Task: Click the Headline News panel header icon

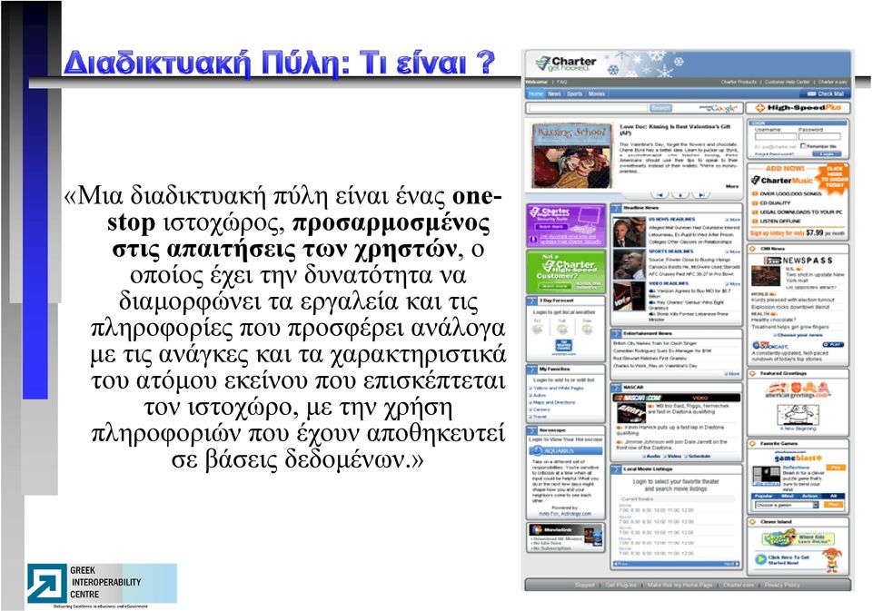Action: click(616, 208)
